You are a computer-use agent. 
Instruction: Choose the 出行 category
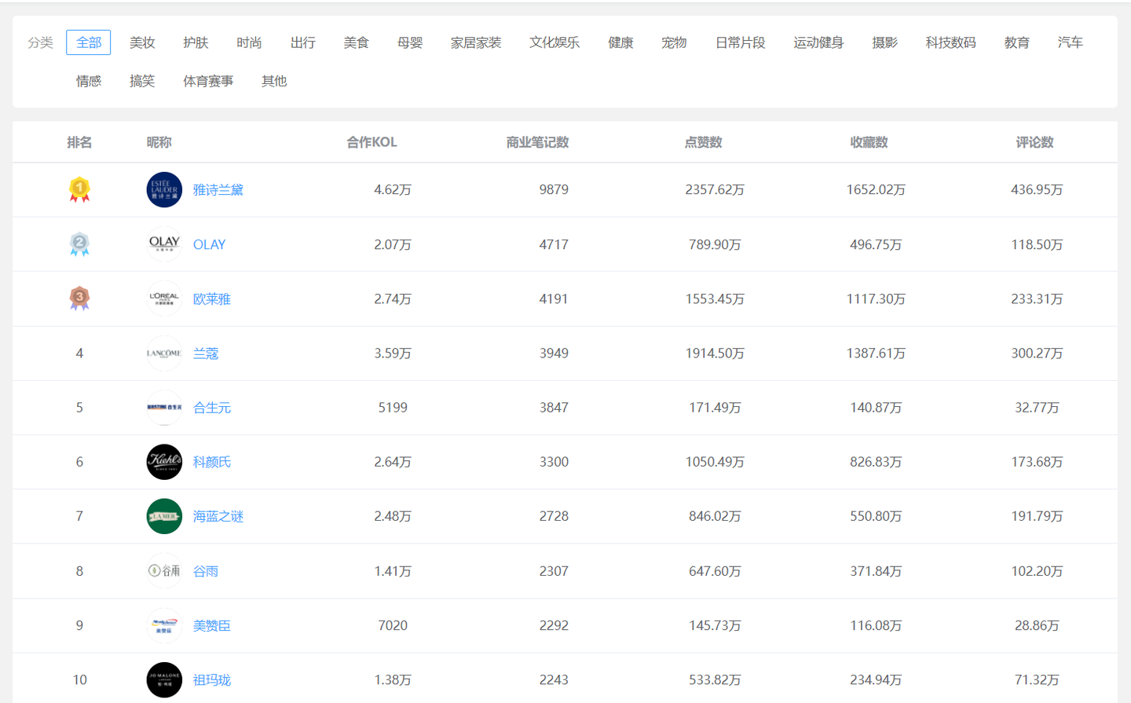click(302, 42)
